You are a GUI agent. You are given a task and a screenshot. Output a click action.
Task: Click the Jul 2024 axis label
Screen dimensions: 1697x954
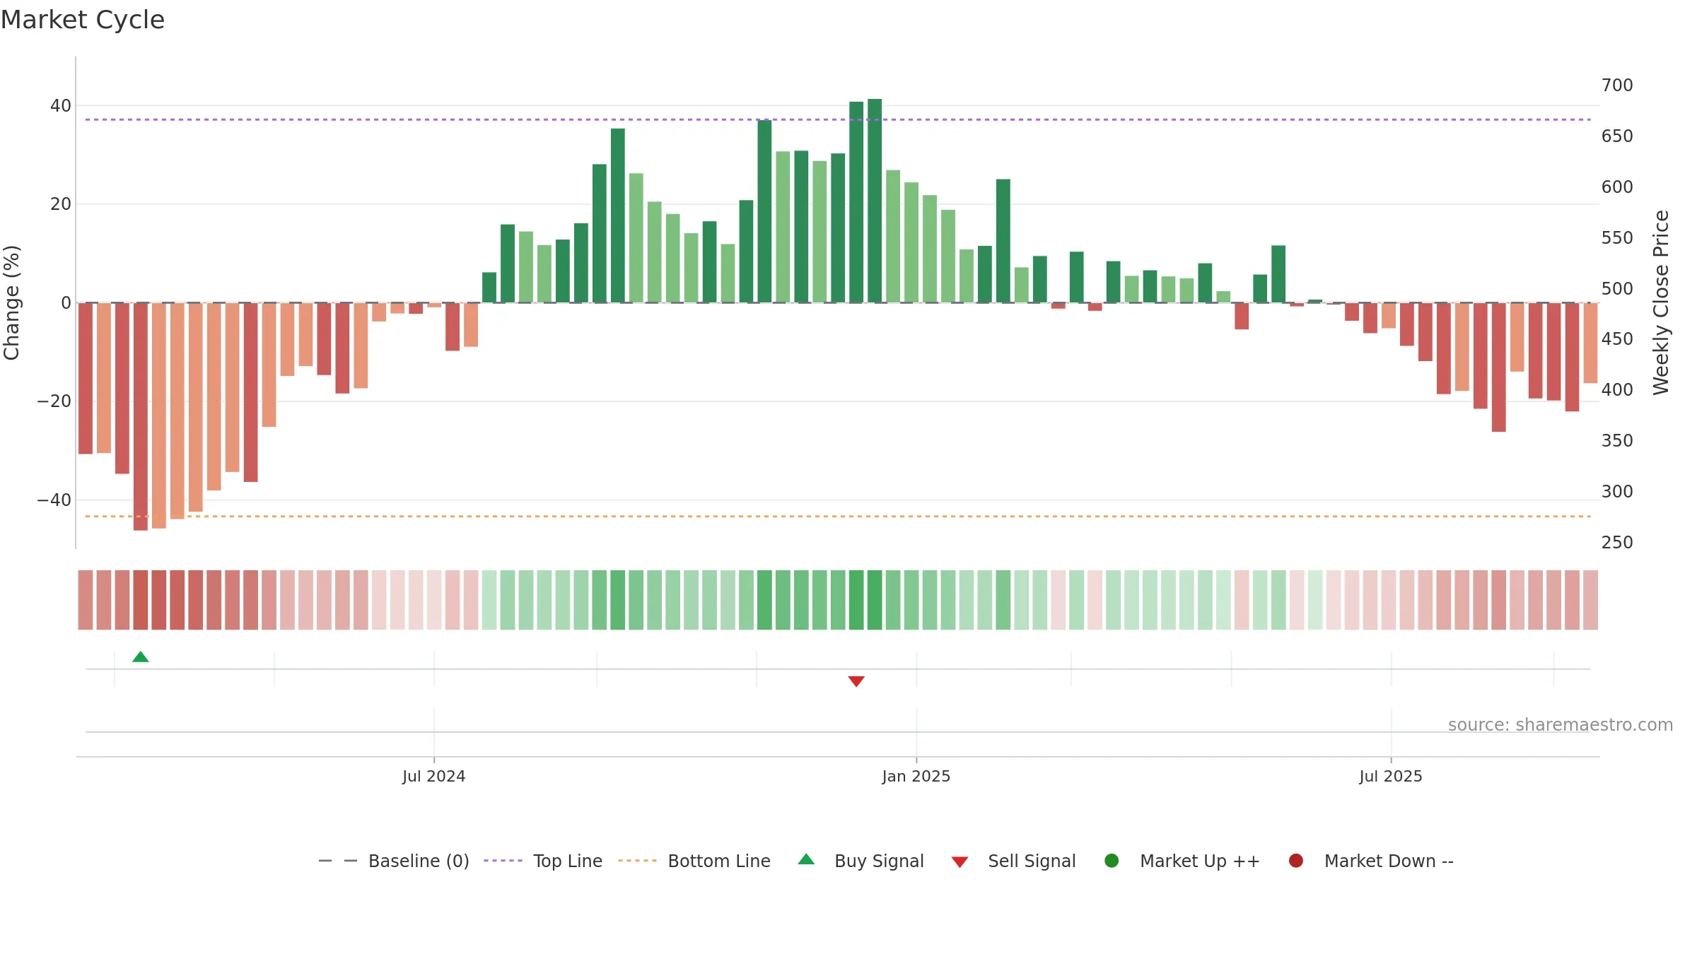pos(434,776)
